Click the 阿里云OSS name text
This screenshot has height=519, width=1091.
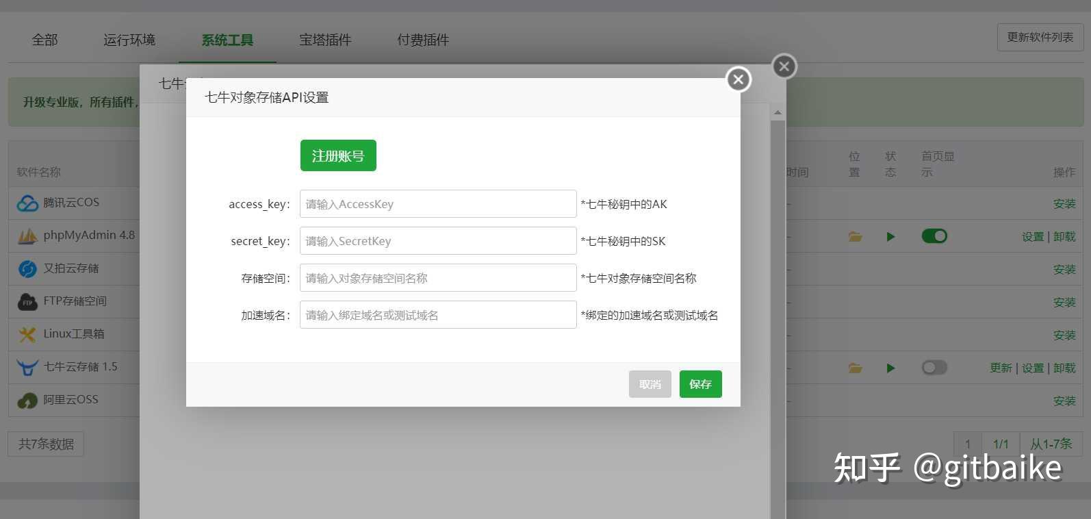(x=70, y=400)
